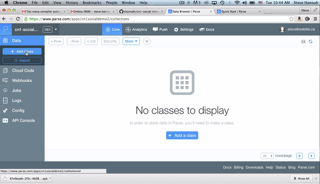
Task: Click Show All downloads button
Action: point(301,178)
